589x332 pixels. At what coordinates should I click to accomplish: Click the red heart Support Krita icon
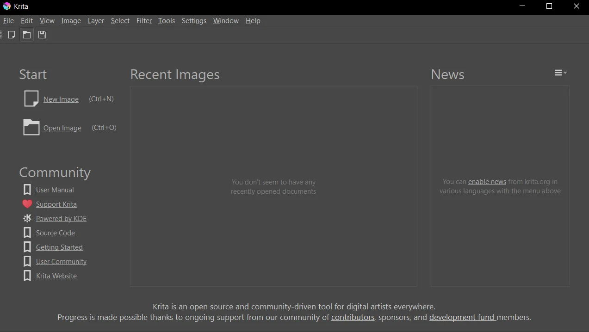tap(27, 204)
